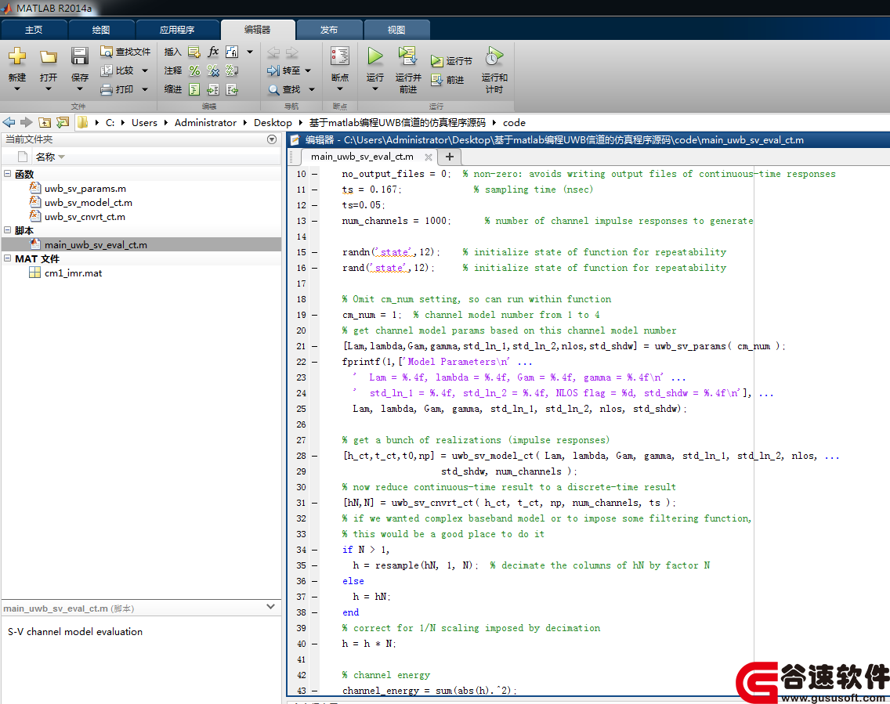Uncomment lines using the percent-with-X icon
This screenshot has height=704, width=890.
(x=213, y=71)
